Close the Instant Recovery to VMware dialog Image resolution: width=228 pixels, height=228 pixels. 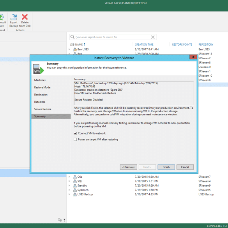(x=193, y=57)
